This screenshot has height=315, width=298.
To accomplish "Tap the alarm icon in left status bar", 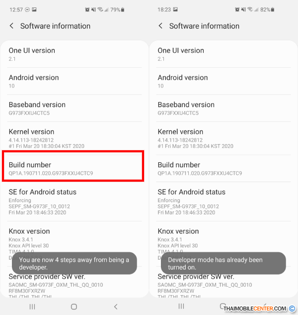I will (x=87, y=9).
